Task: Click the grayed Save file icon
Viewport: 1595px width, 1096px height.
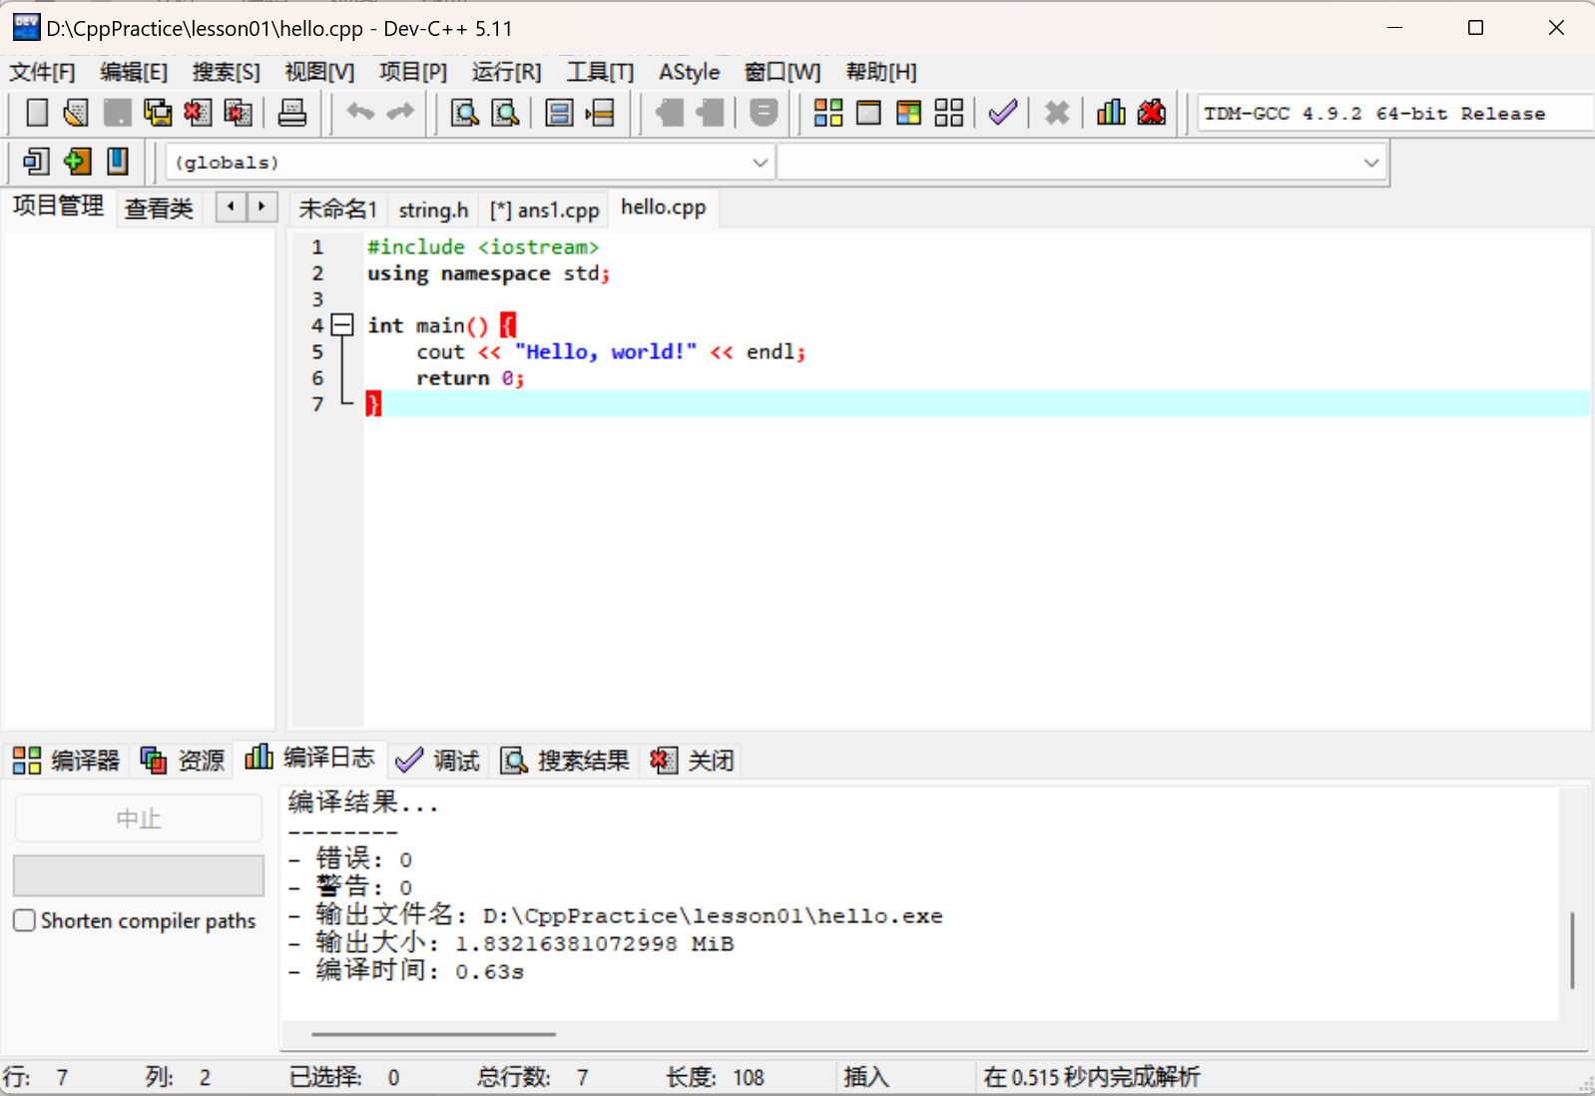Action: [117, 113]
